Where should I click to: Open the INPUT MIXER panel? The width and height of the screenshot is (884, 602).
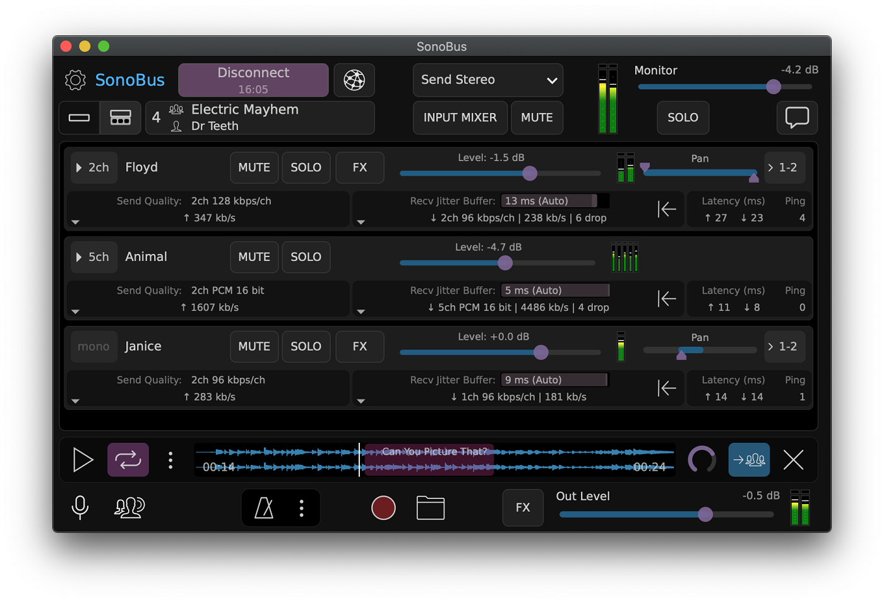coord(460,117)
